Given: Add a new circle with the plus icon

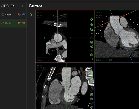Looking at the screenshot, I should pyautogui.click(x=23, y=6).
